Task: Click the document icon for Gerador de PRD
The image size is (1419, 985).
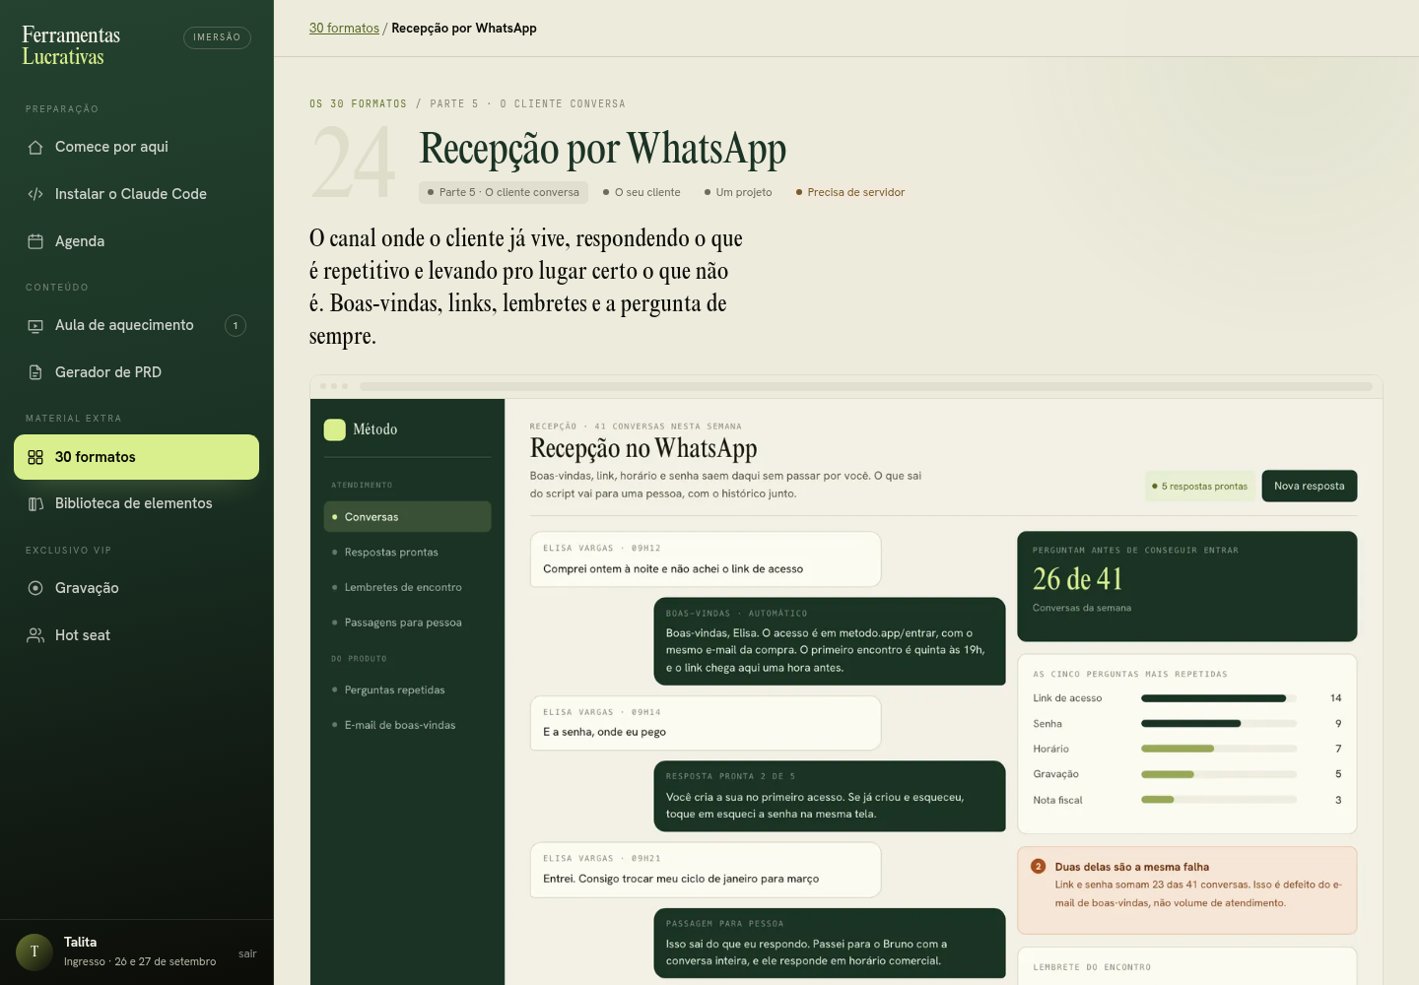Action: (35, 372)
